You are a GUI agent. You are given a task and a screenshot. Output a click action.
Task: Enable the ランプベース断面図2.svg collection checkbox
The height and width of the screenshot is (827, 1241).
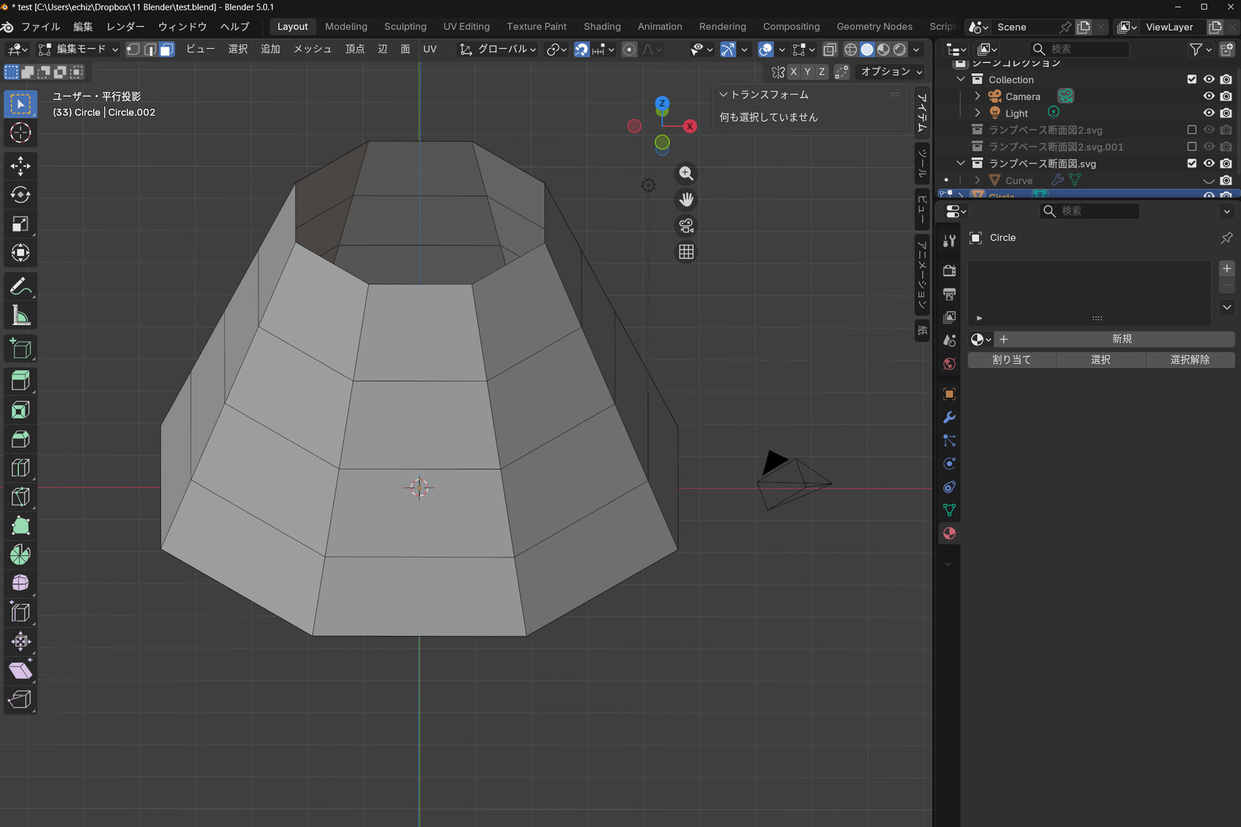(x=1191, y=130)
